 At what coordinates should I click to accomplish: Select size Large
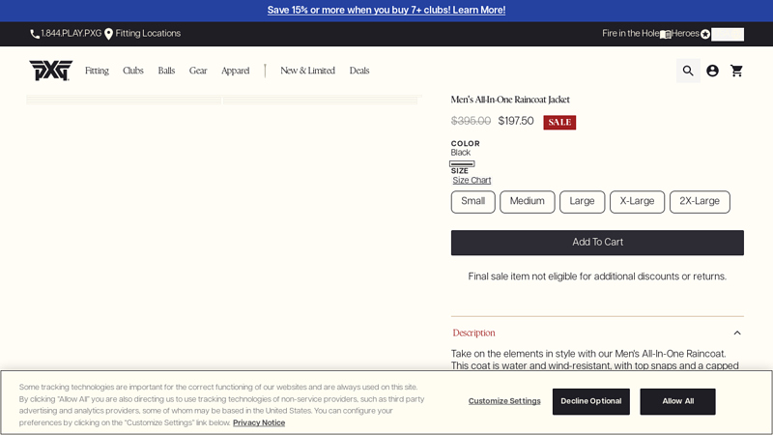click(x=582, y=202)
